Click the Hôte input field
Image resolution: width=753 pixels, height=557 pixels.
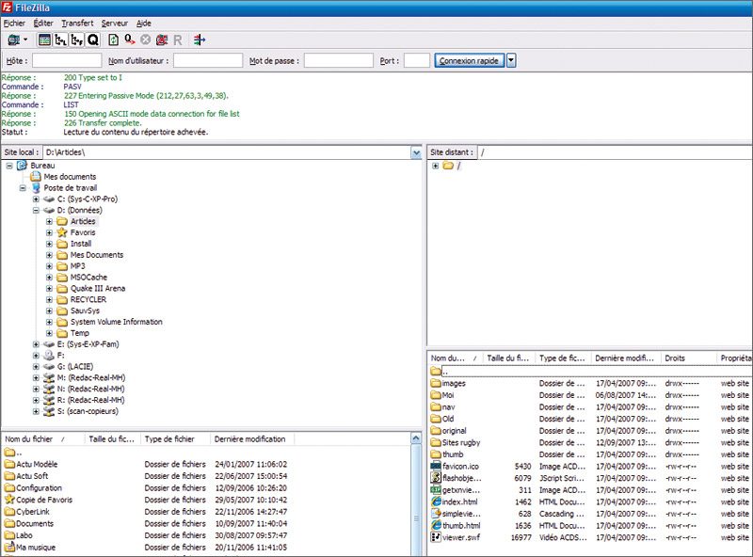coord(67,60)
